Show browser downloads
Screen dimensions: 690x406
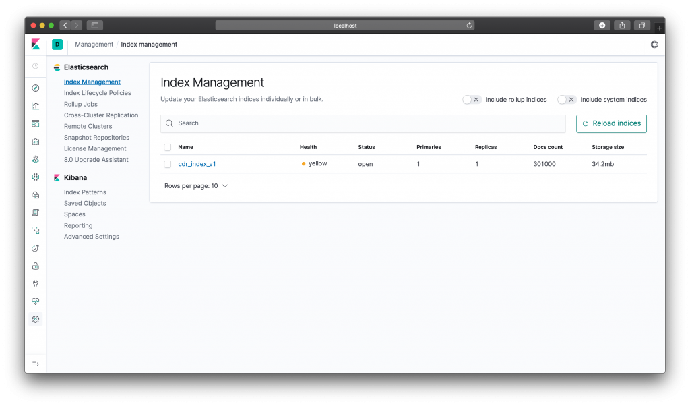coord(602,26)
